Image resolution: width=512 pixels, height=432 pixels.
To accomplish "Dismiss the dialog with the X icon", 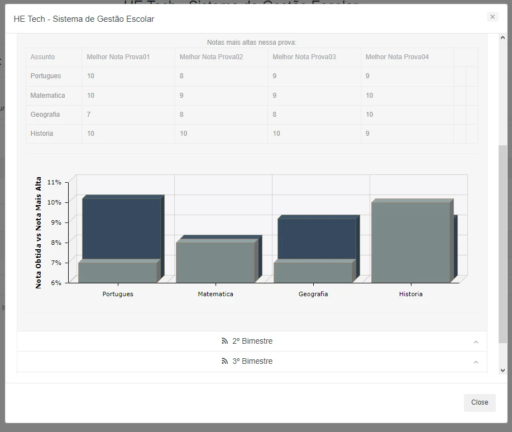I will pyautogui.click(x=492, y=17).
